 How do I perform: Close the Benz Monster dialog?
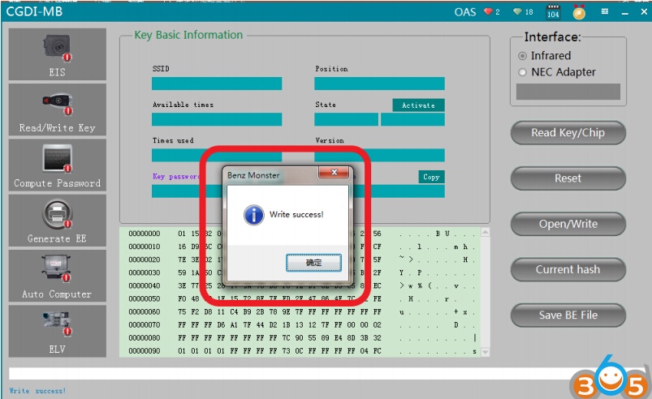tap(334, 173)
